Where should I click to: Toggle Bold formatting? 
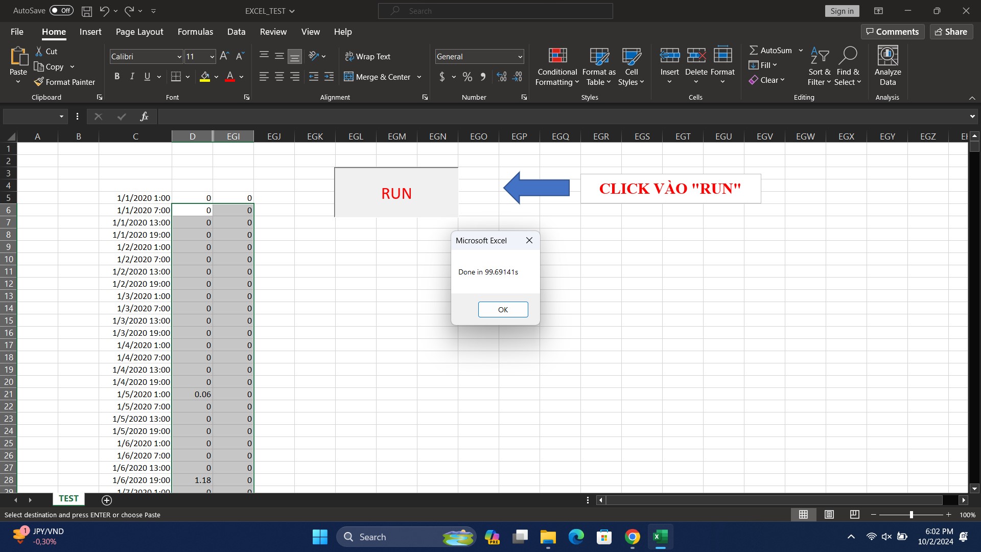pyautogui.click(x=117, y=76)
